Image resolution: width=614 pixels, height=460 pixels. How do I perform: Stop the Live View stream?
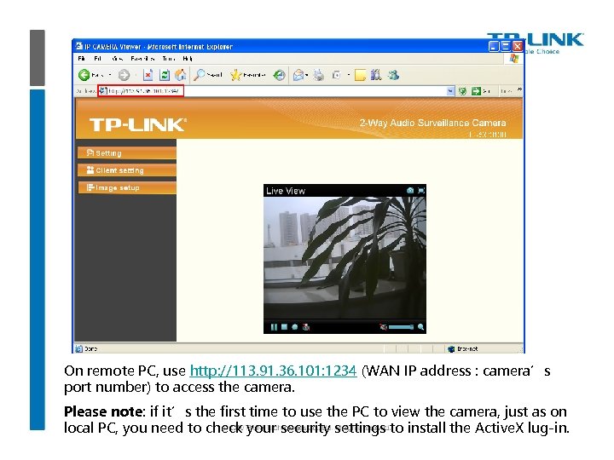point(284,326)
